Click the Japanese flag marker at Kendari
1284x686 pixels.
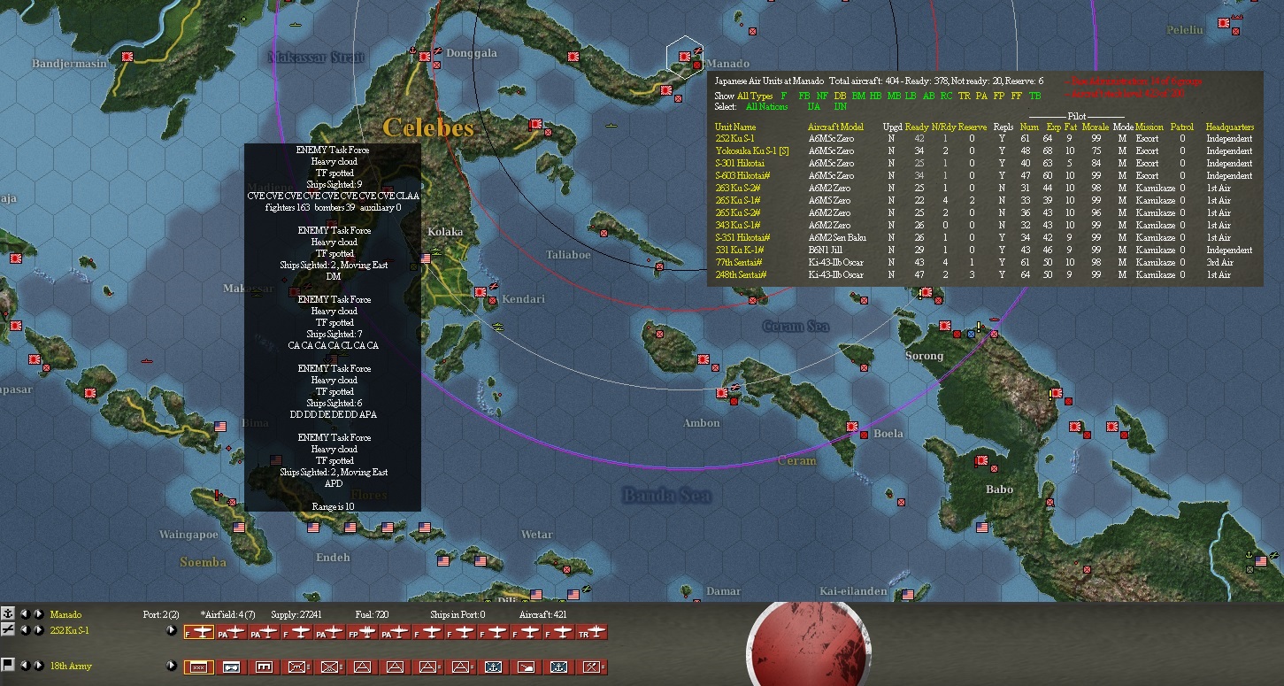tap(481, 291)
